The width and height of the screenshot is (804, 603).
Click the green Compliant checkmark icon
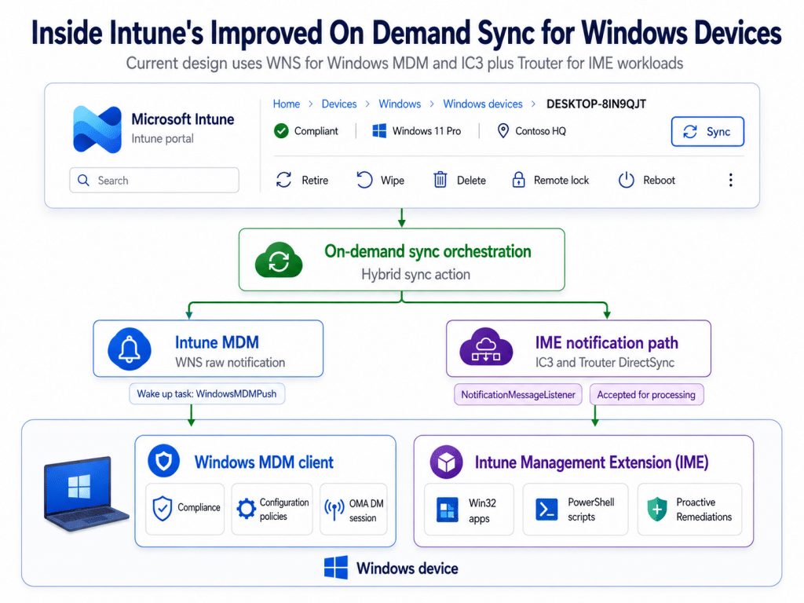pos(281,131)
